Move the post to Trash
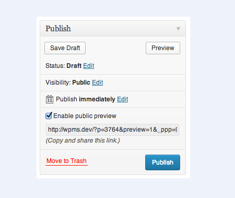The image size is (235, 198). (x=66, y=161)
